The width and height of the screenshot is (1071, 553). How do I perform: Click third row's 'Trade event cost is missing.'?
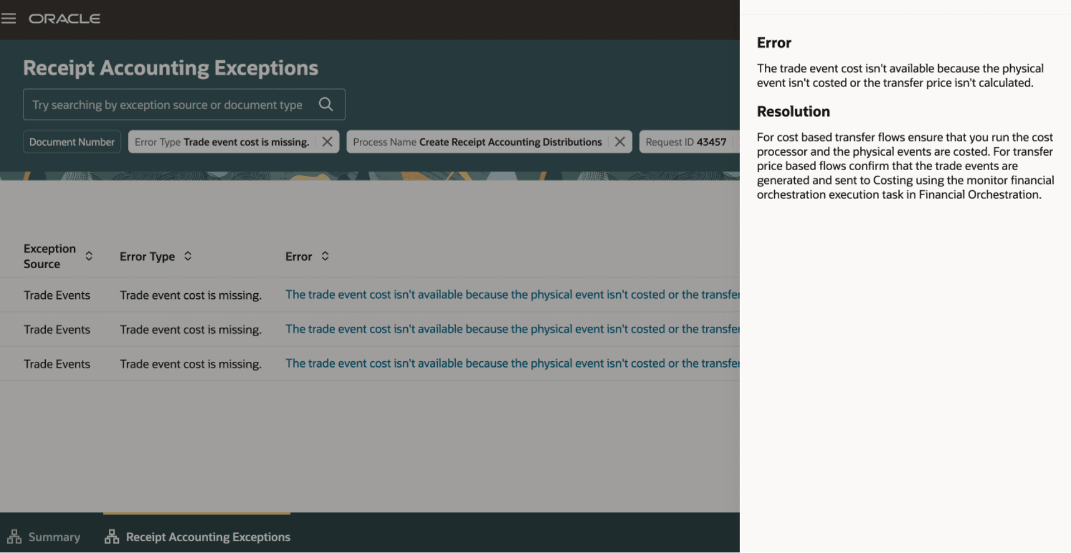pyautogui.click(x=191, y=364)
